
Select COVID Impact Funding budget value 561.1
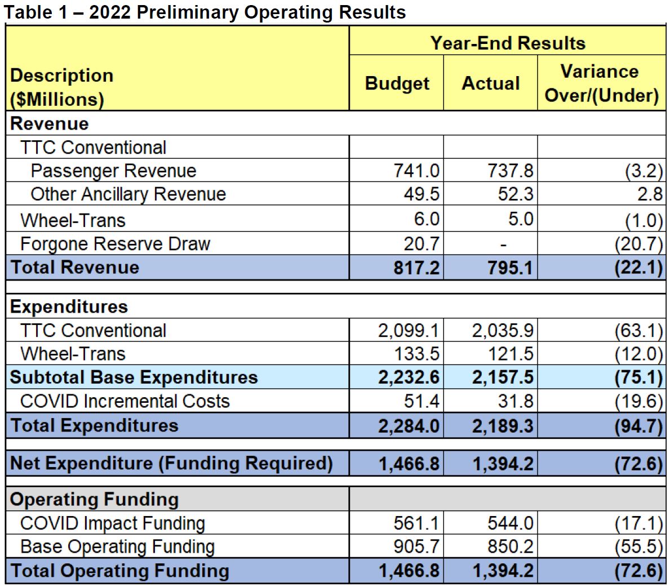pyautogui.click(x=416, y=523)
